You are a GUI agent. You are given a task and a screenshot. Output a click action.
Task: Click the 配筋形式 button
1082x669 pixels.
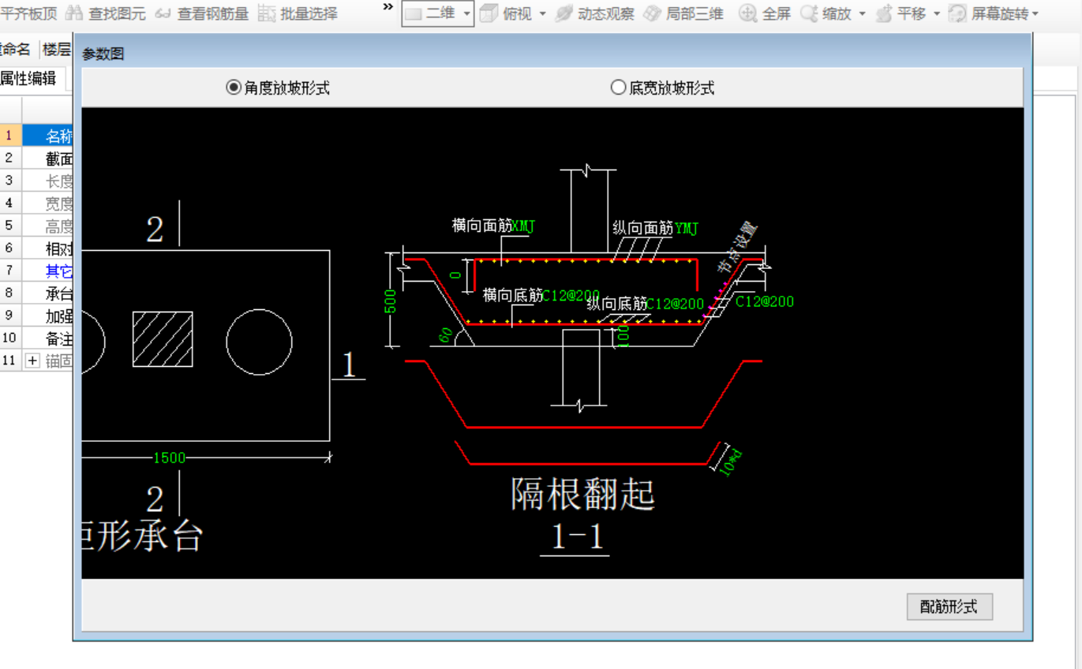949,607
